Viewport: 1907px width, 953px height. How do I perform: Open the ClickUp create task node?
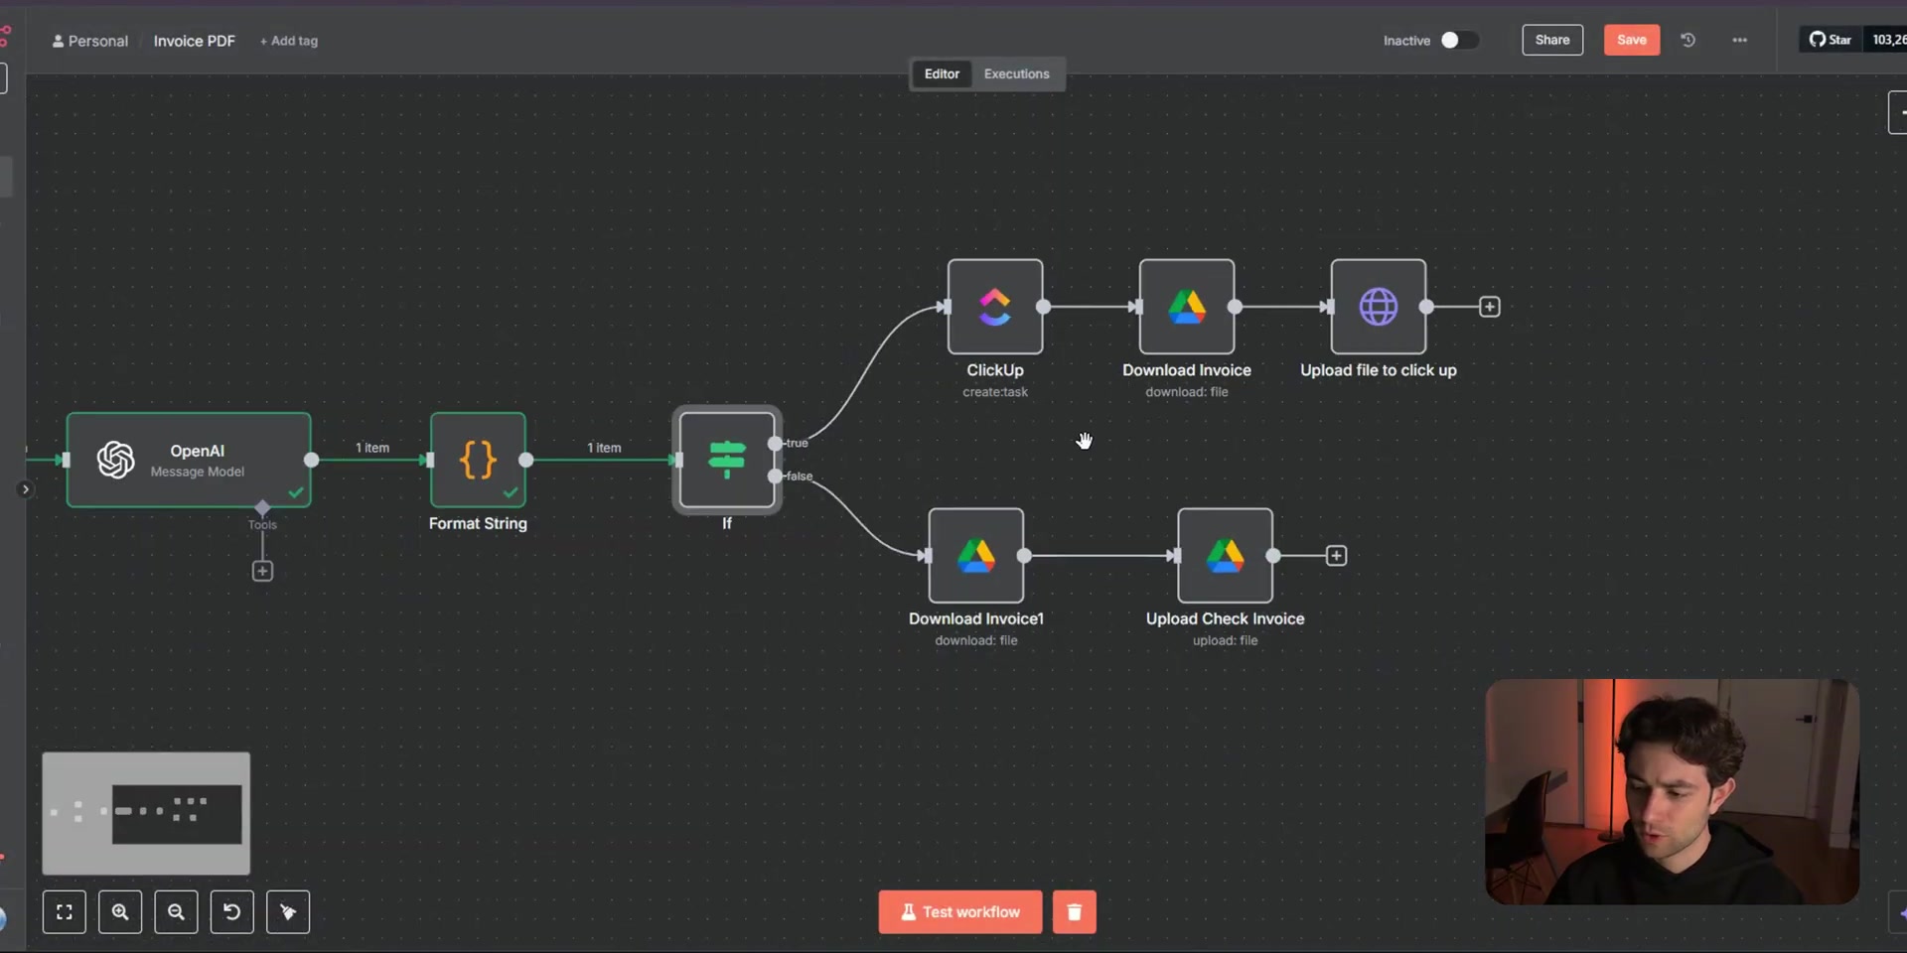(x=995, y=307)
